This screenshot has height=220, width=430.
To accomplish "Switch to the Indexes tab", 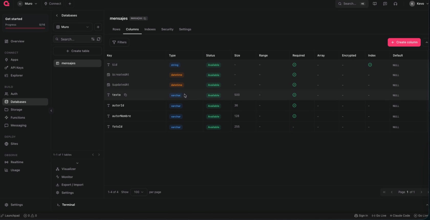I will click(150, 29).
